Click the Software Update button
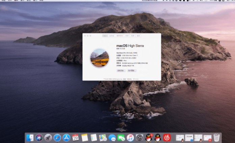235x143 pixels. tap(131, 71)
